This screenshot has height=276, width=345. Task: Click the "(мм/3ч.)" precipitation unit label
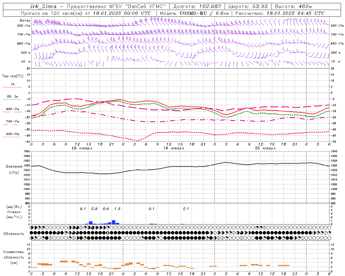point(14,207)
